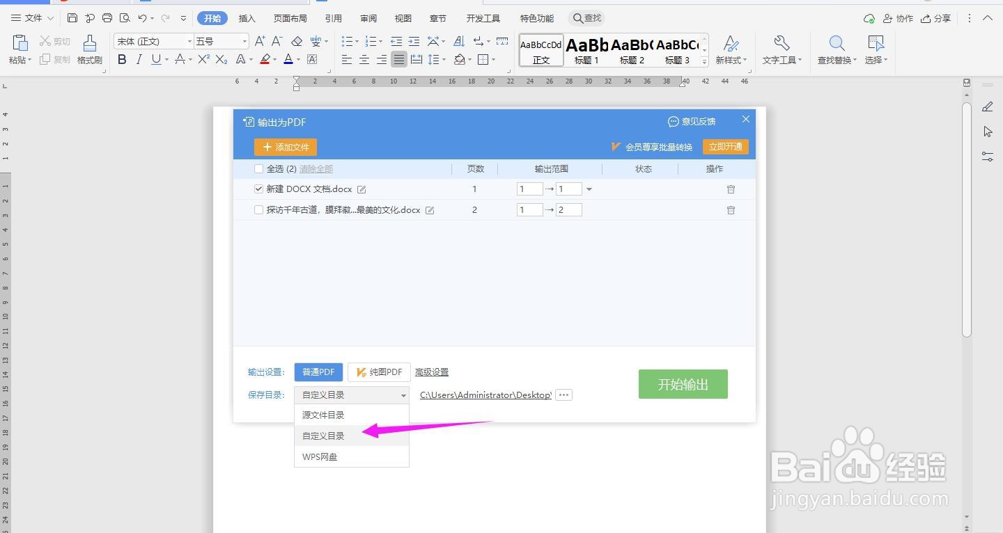Expand the page range dropdown for first document
Viewport: 1003px width, 533px height.
click(589, 189)
